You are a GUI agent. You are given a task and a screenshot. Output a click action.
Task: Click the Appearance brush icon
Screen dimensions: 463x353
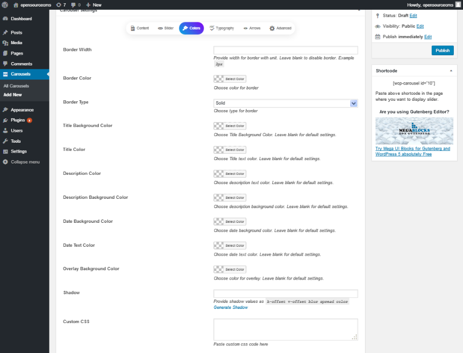tap(5, 110)
